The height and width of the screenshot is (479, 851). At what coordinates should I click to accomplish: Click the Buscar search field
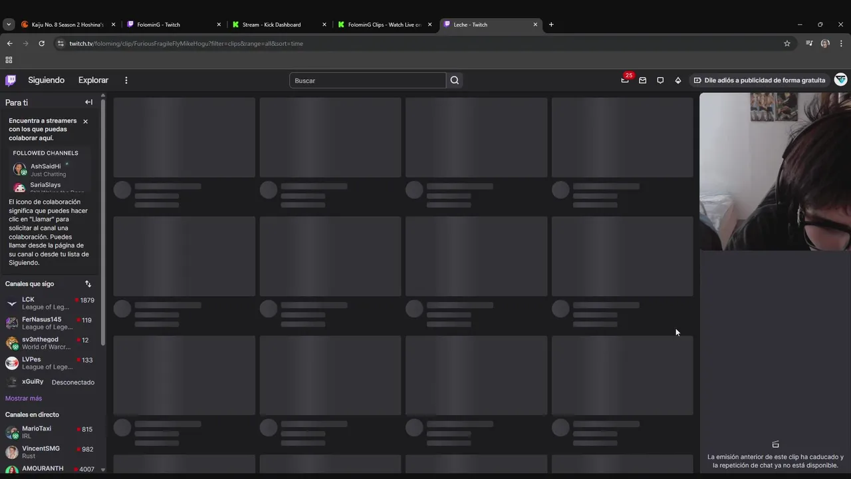pyautogui.click(x=368, y=80)
